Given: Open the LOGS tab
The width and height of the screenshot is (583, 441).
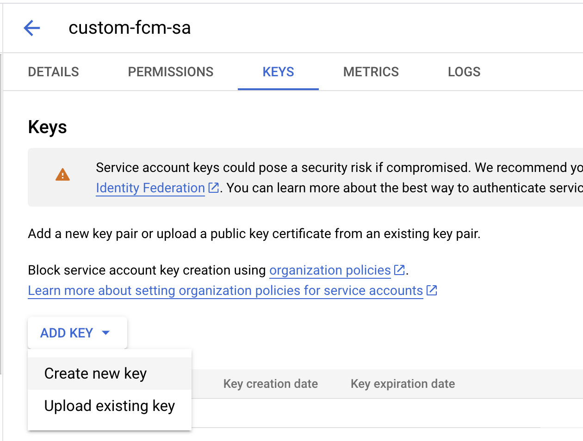Looking at the screenshot, I should [464, 72].
